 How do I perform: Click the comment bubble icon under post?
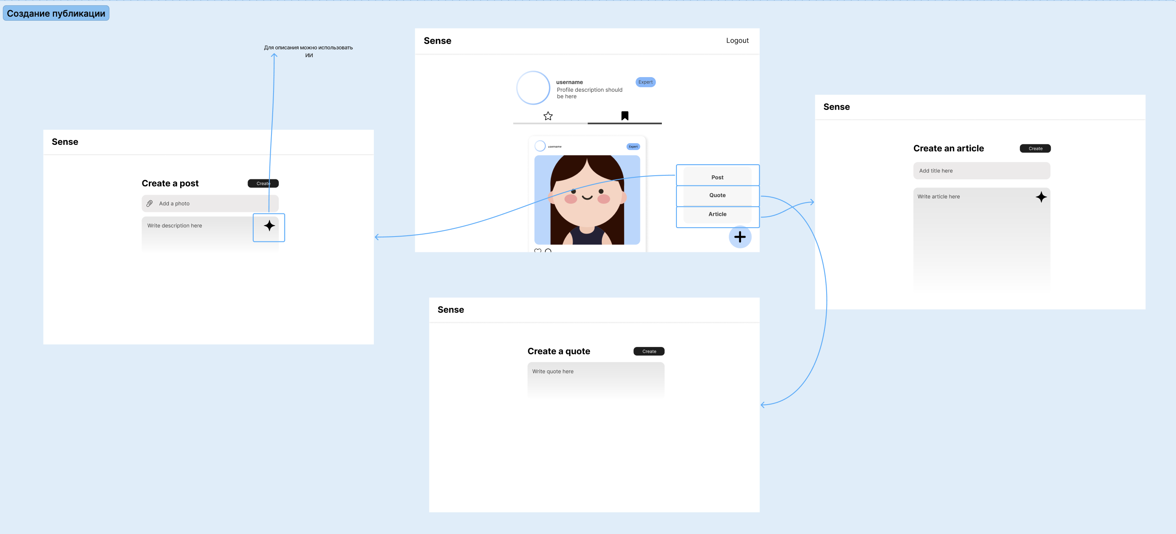(548, 251)
